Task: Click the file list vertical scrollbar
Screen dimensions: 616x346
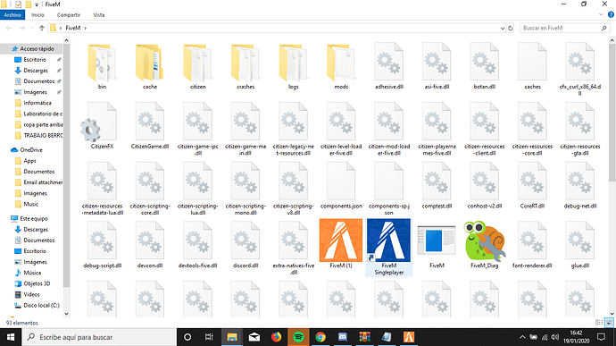Action: click(612, 177)
